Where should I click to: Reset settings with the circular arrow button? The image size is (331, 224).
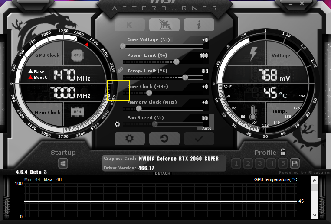pos(164,139)
